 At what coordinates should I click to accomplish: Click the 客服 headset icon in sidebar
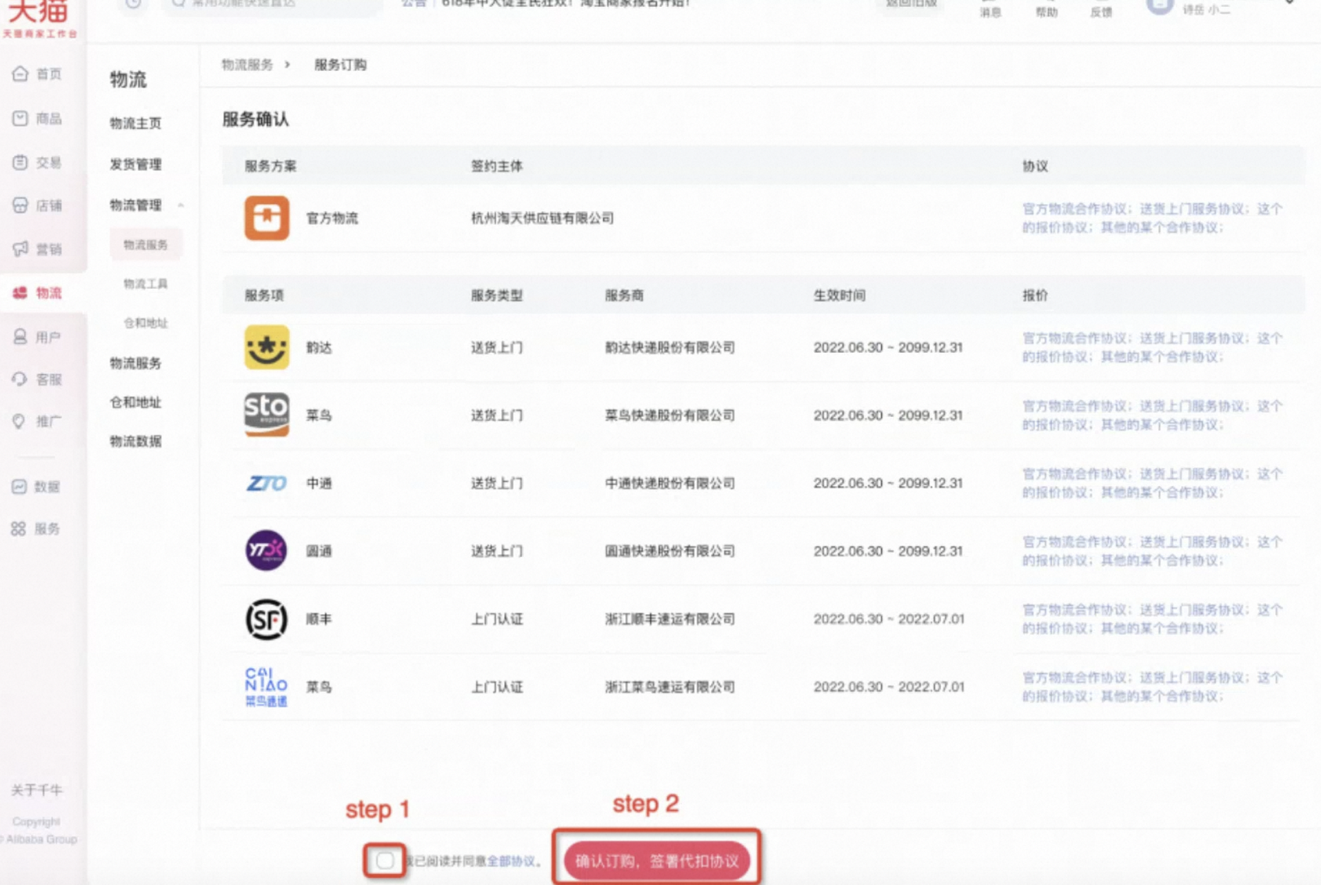pos(20,379)
